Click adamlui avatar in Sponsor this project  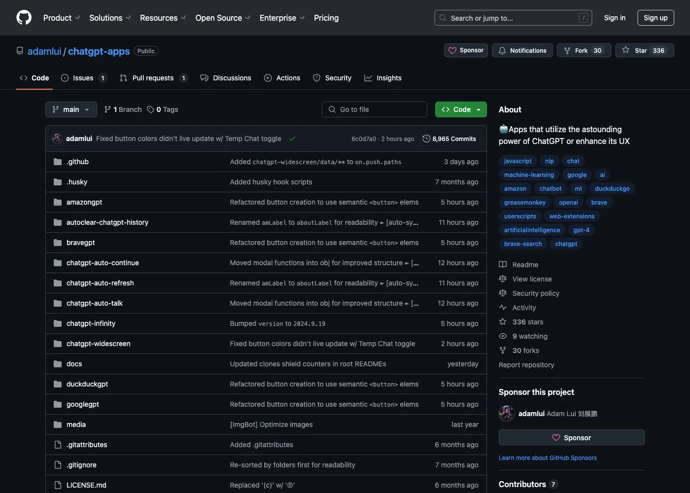(507, 414)
